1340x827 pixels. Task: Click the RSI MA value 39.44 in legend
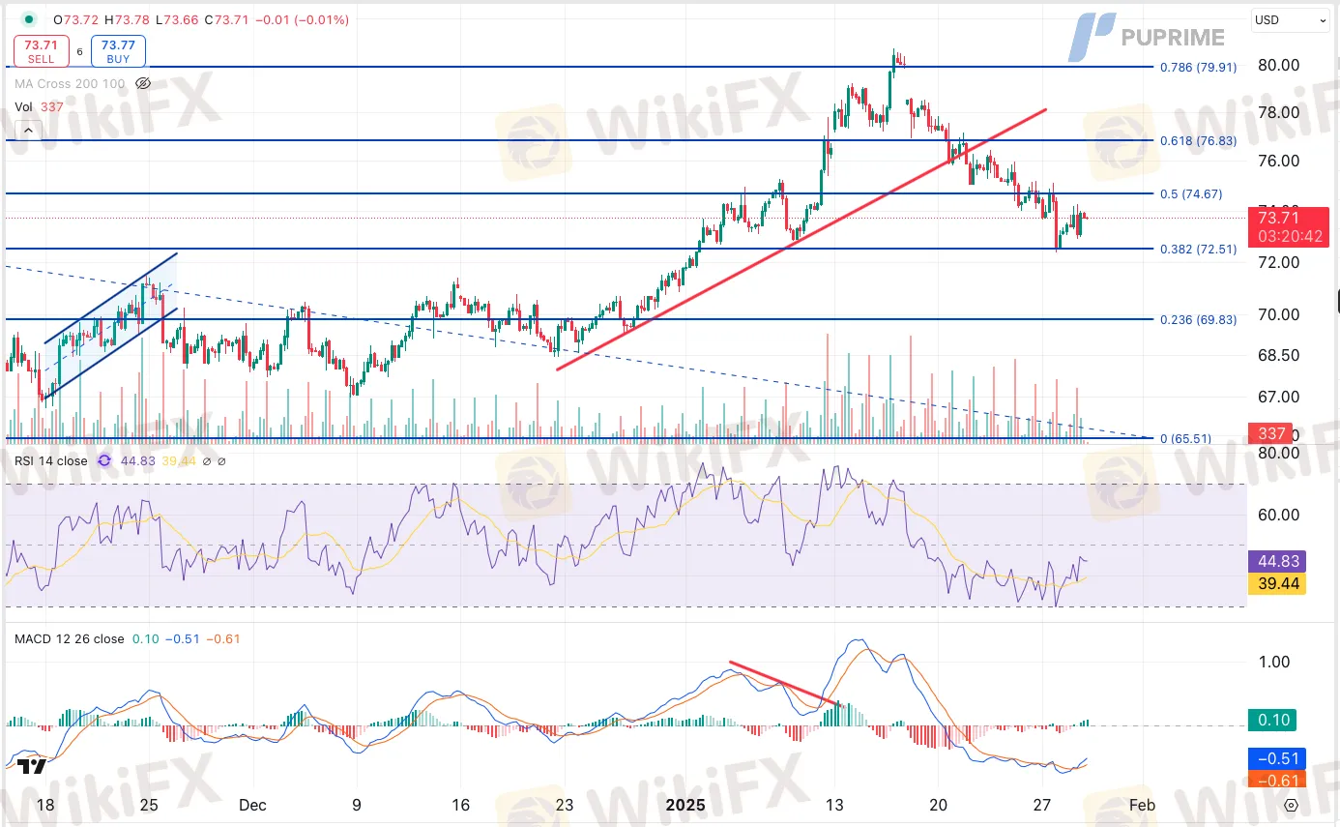point(179,461)
